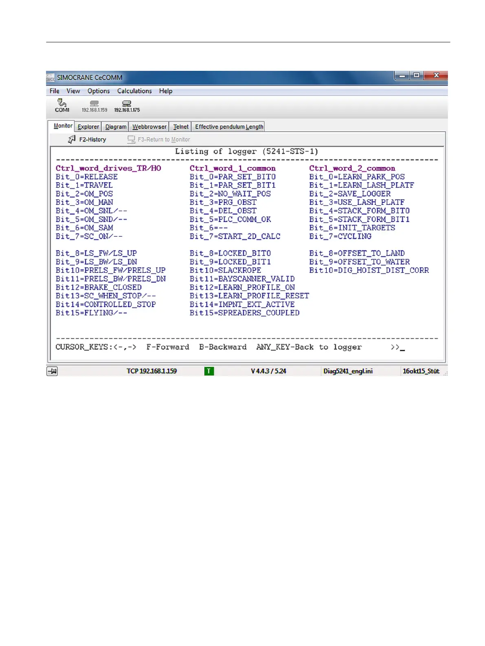The height and width of the screenshot is (646, 485).
Task: Click the Bit_9=OFFSET_TO_WATER line
Action: [x=360, y=262]
